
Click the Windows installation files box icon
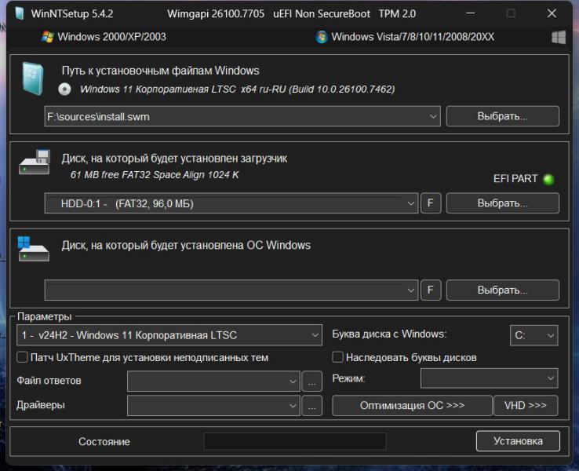[x=34, y=78]
